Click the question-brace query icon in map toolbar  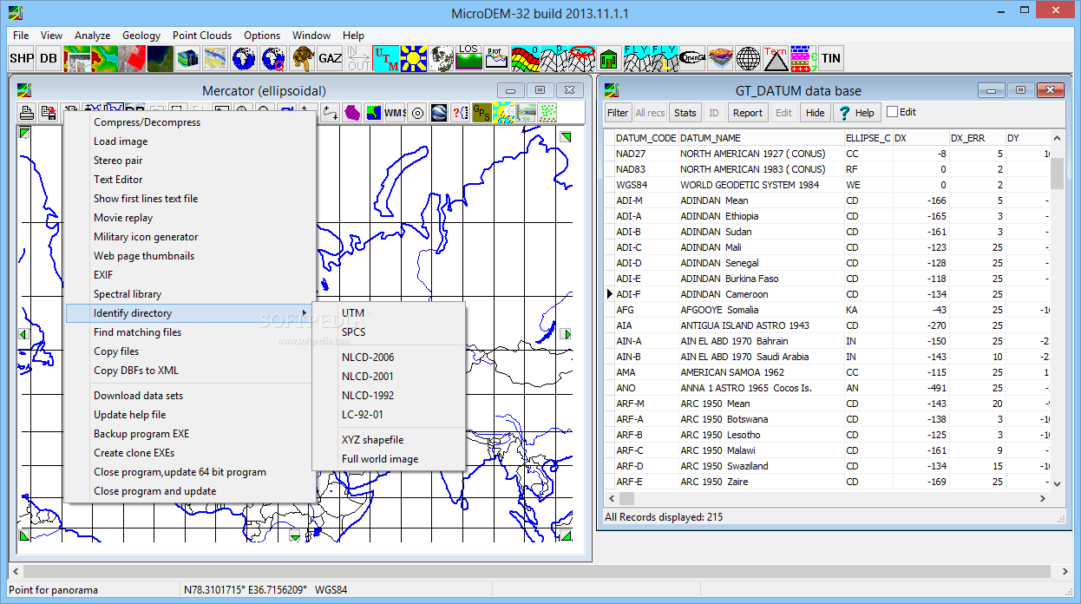coord(460,112)
